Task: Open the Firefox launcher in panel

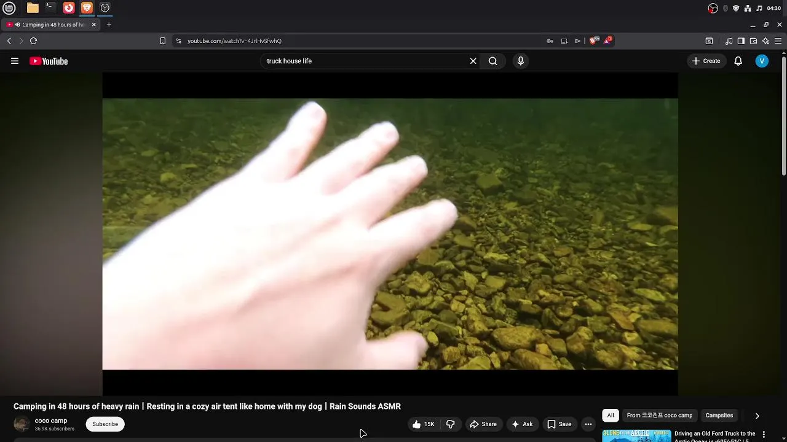Action: [x=69, y=8]
